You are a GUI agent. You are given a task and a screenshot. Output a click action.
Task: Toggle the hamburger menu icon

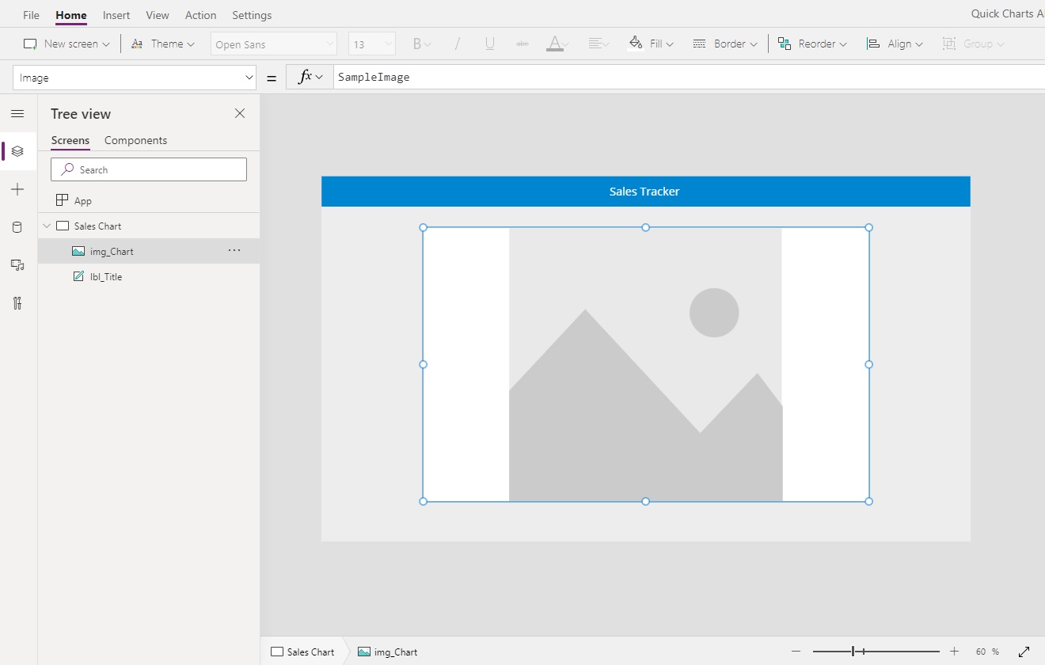[17, 114]
